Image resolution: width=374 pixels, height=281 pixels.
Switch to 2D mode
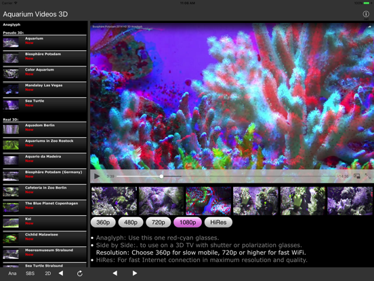48,274
